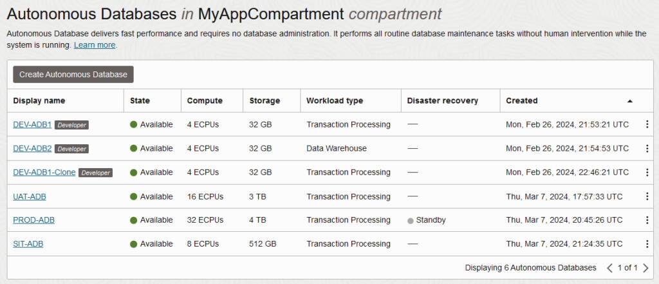Sort table by State column header

(140, 101)
